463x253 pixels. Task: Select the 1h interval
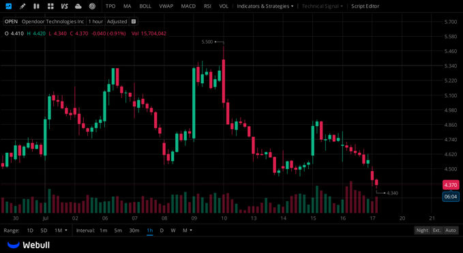coord(150,230)
